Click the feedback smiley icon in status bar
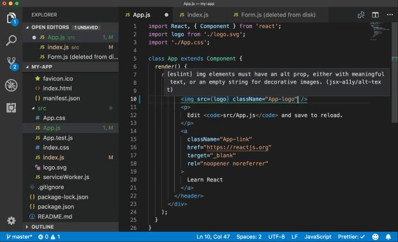This screenshot has height=242, width=398. [x=375, y=237]
